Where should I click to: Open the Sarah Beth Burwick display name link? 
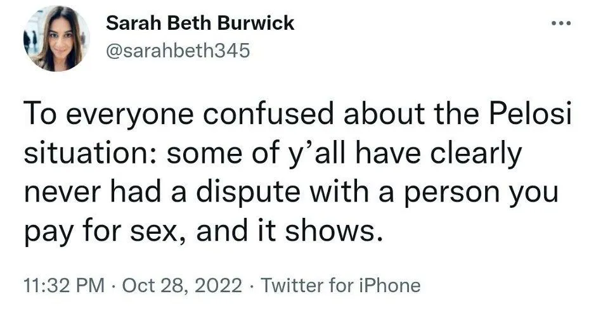(200, 23)
